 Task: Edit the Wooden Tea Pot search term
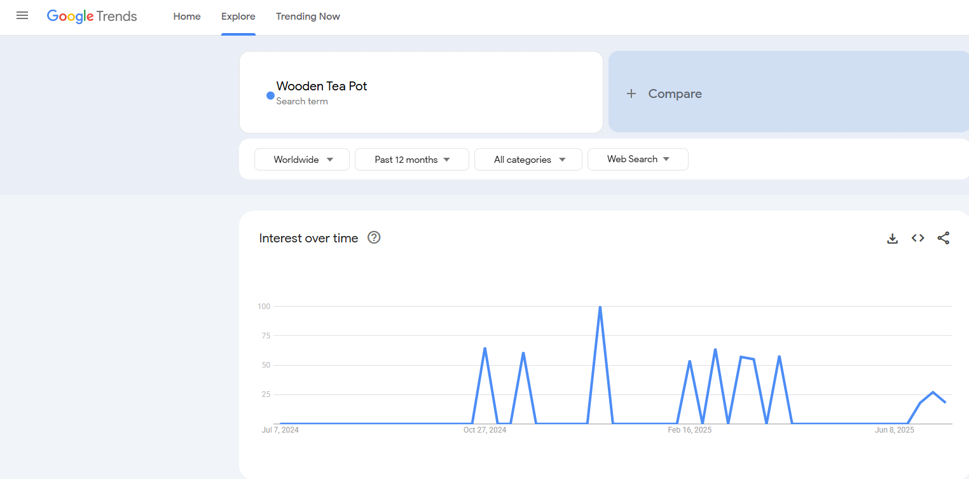click(322, 87)
